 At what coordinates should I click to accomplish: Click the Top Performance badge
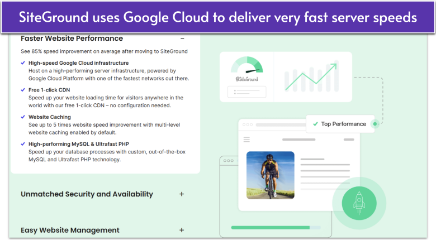(340, 124)
